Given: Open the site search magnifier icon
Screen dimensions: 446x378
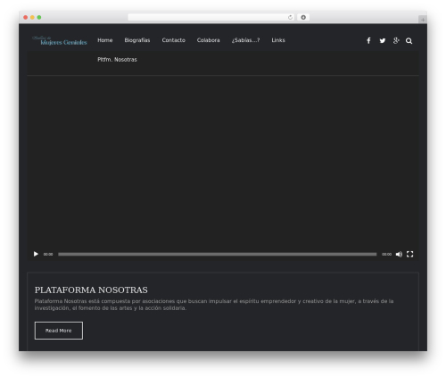Looking at the screenshot, I should click(x=409, y=41).
